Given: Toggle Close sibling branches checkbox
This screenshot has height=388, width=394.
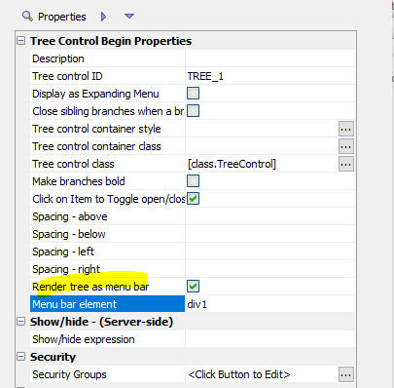Looking at the screenshot, I should [x=193, y=111].
